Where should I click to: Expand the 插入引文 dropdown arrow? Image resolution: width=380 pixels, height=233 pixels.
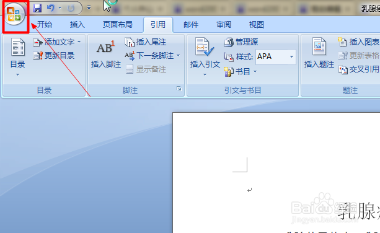click(205, 74)
